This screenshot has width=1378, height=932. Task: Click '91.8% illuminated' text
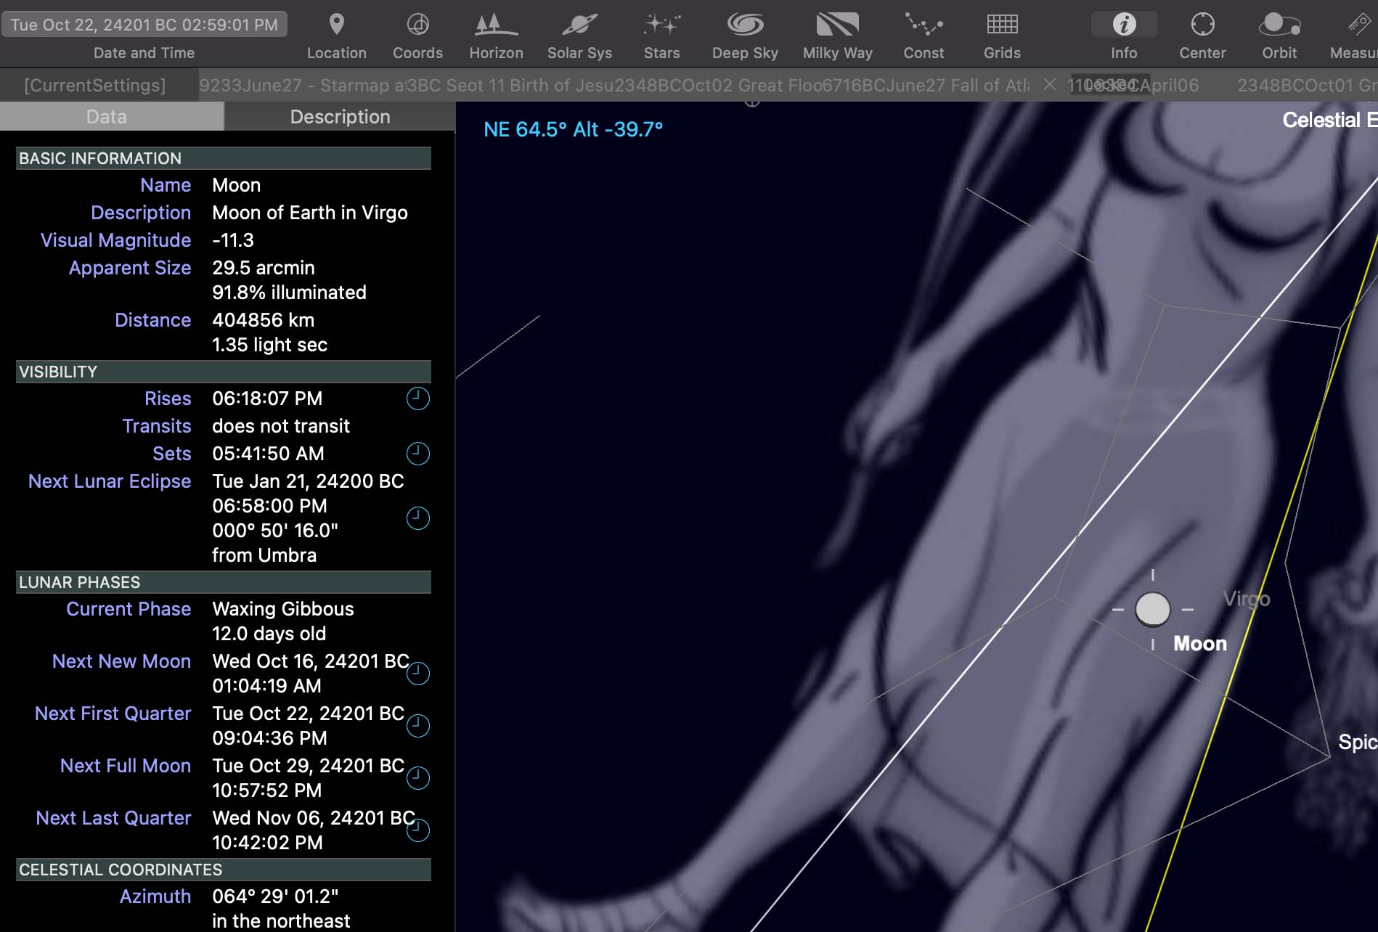tap(289, 293)
